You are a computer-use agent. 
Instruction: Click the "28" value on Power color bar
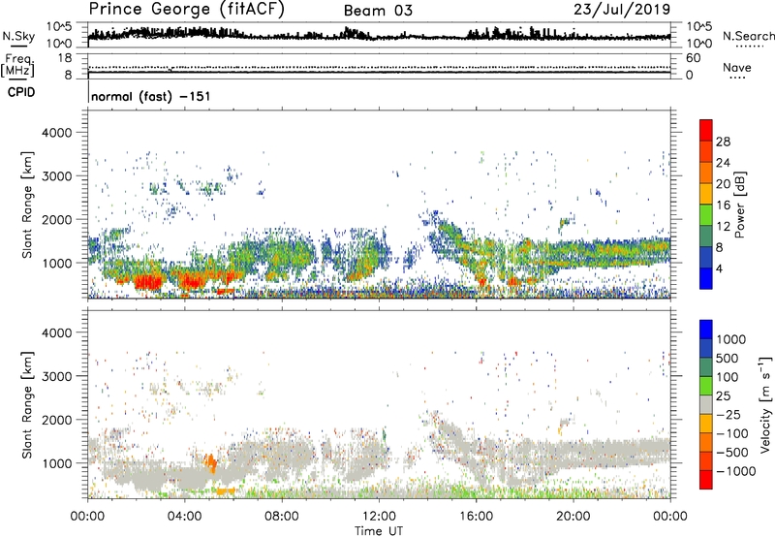pos(723,142)
